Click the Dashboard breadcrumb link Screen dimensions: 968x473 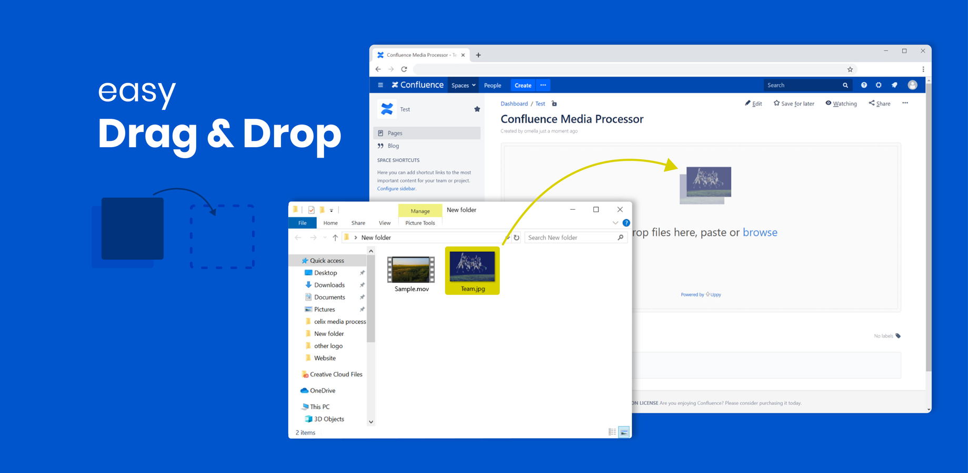click(x=514, y=104)
